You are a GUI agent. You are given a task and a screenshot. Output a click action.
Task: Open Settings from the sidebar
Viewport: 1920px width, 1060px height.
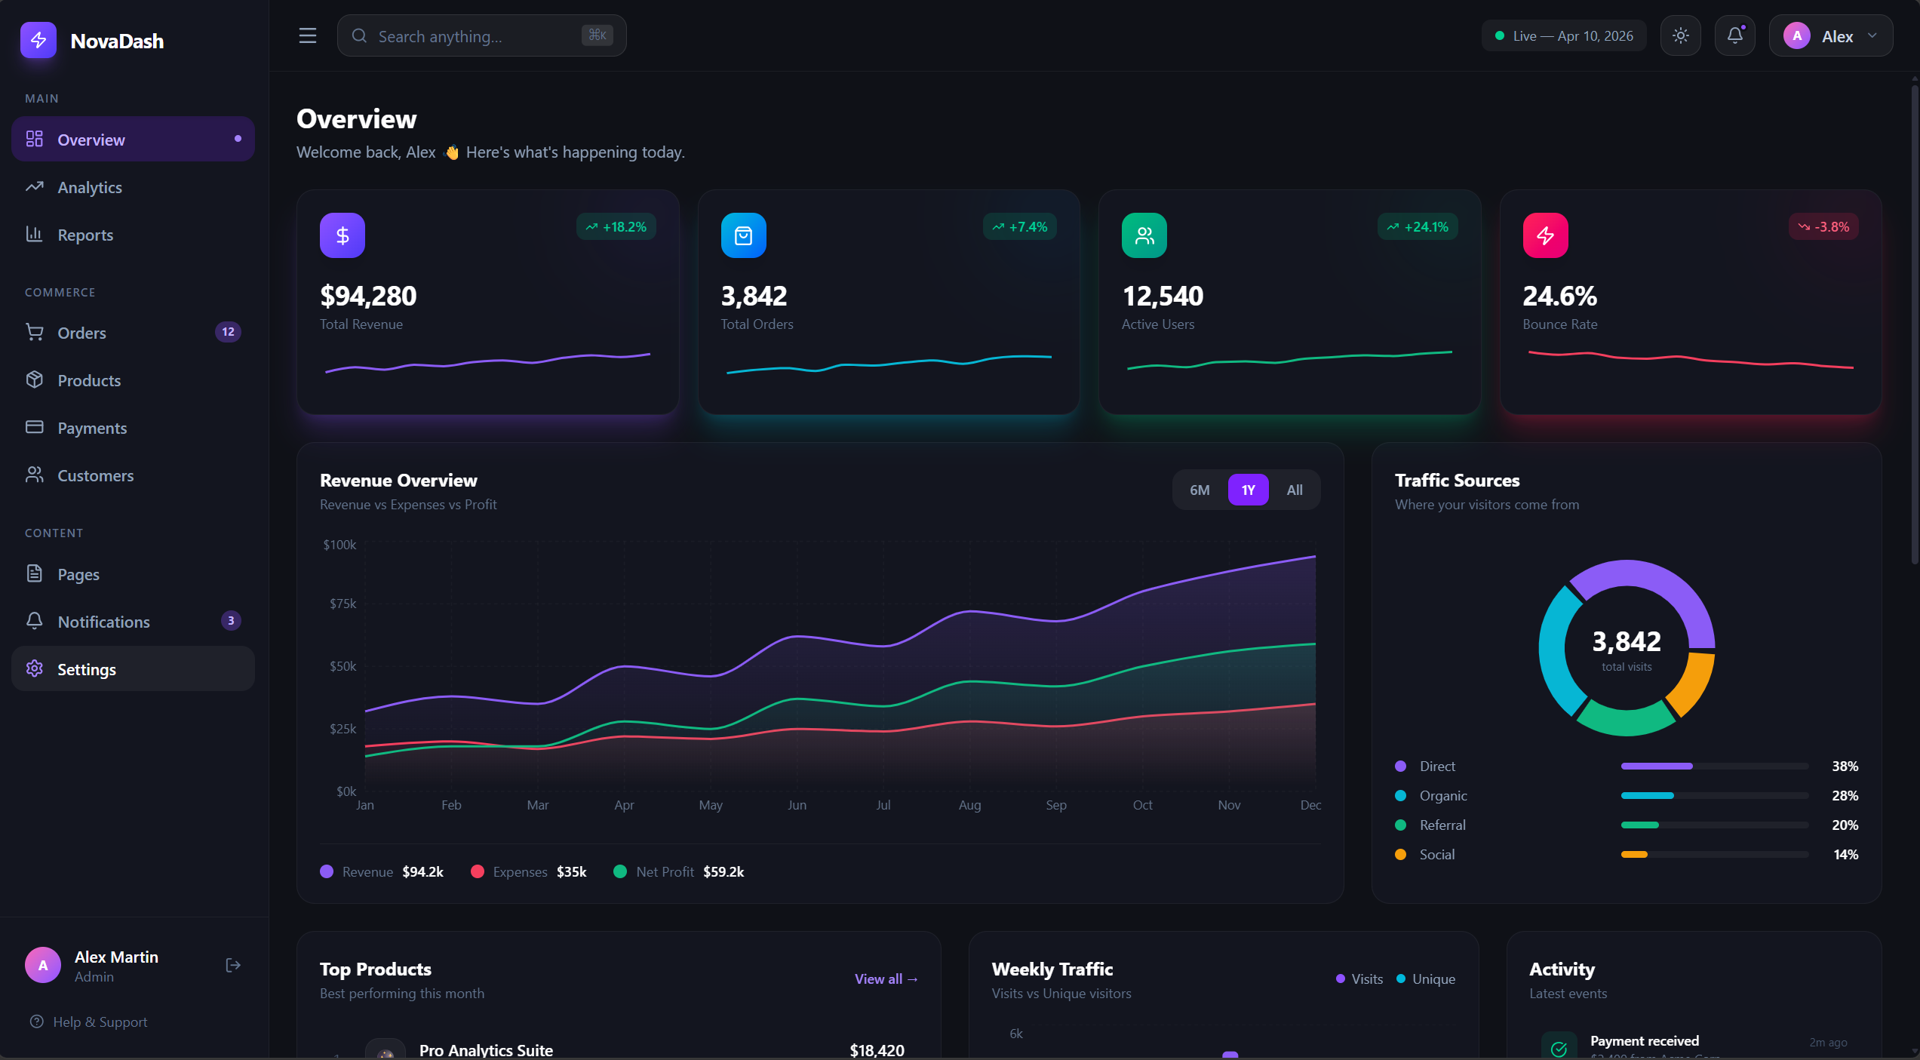pos(87,668)
